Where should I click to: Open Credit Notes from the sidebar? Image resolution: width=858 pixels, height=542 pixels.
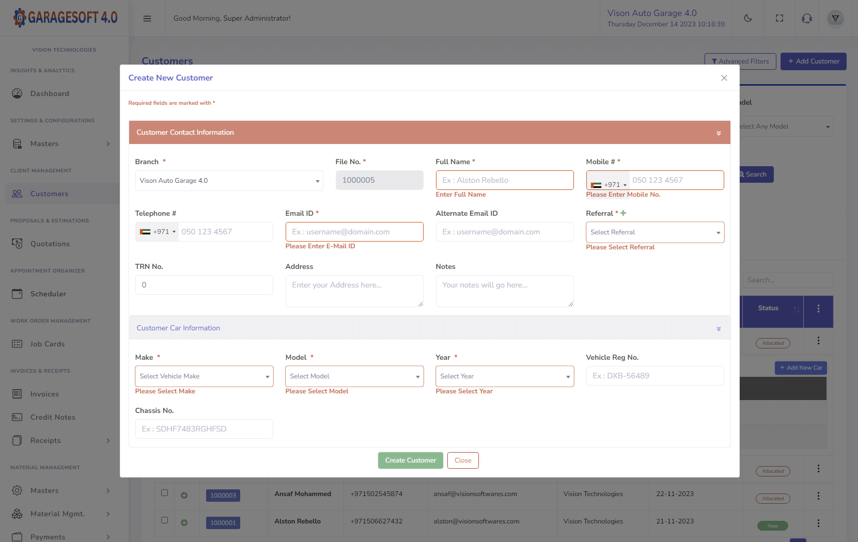(52, 417)
